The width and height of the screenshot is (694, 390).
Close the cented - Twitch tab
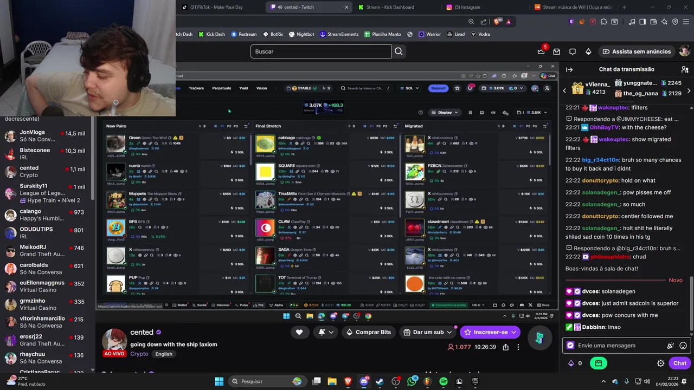click(346, 7)
